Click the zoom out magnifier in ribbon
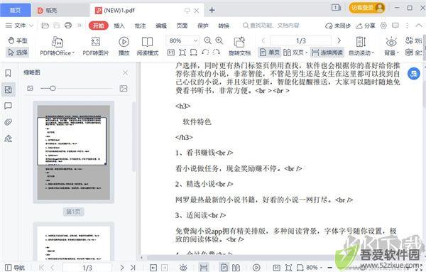426x272 pixels. [x=208, y=40]
